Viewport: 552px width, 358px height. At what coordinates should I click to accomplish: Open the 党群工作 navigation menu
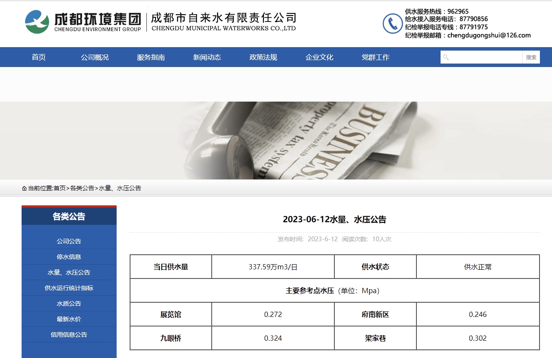click(376, 57)
